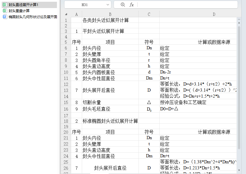Image resolution: width=246 pixels, height=174 pixels.
Task: Click in the formula bar input
Action: coord(187,5)
